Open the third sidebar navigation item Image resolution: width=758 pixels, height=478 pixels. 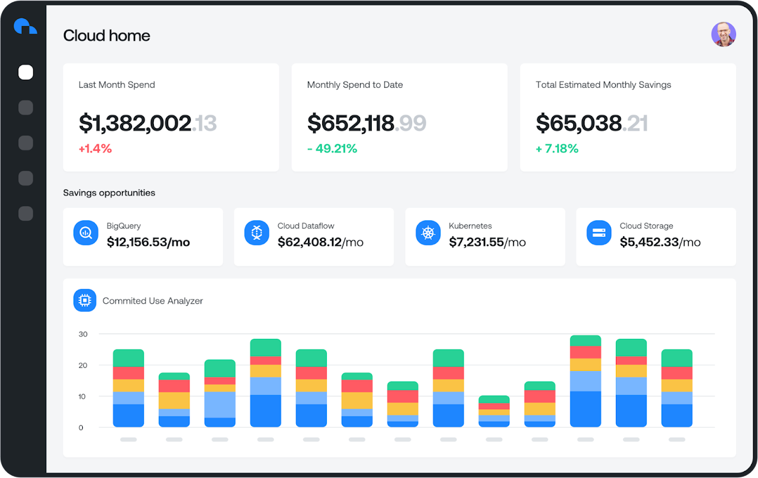pyautogui.click(x=25, y=143)
